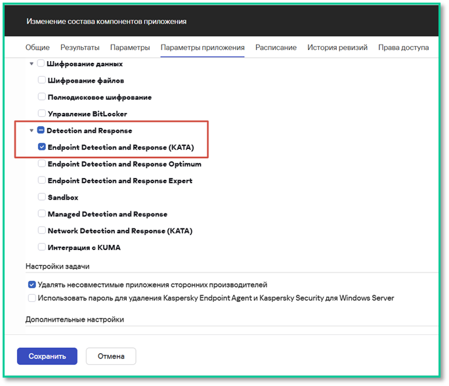Open the История ревизий tab
The height and width of the screenshot is (386, 449).
tap(337, 47)
